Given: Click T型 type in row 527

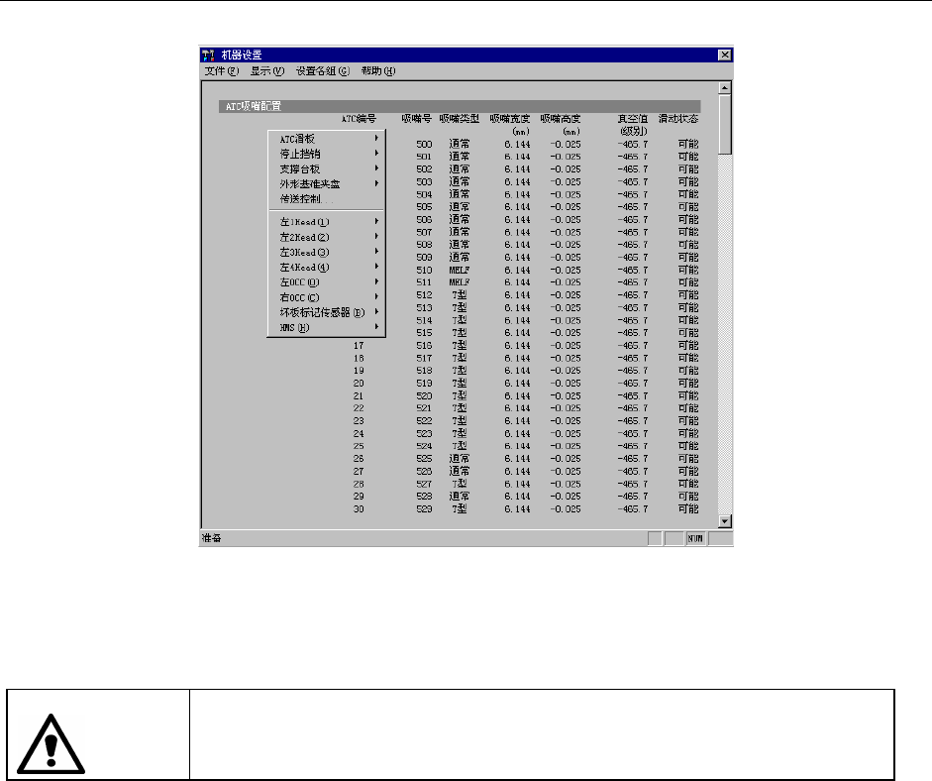Looking at the screenshot, I should pyautogui.click(x=459, y=484).
